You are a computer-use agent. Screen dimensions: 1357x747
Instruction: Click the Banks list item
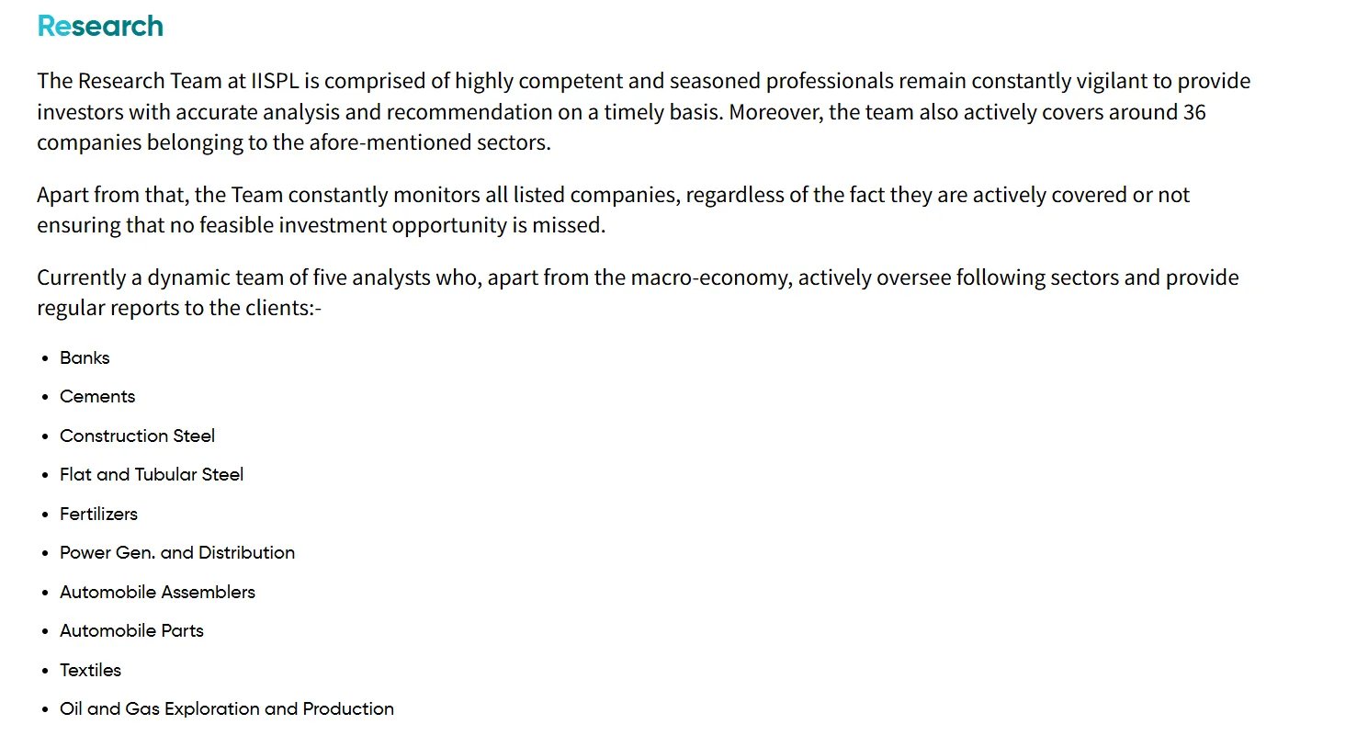point(85,357)
